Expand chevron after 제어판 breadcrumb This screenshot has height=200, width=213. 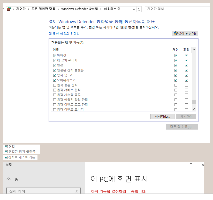(x=28, y=9)
